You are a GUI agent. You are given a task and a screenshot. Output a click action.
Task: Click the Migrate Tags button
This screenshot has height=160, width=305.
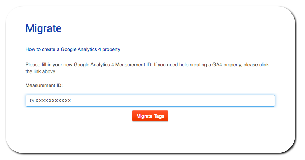[x=150, y=116]
